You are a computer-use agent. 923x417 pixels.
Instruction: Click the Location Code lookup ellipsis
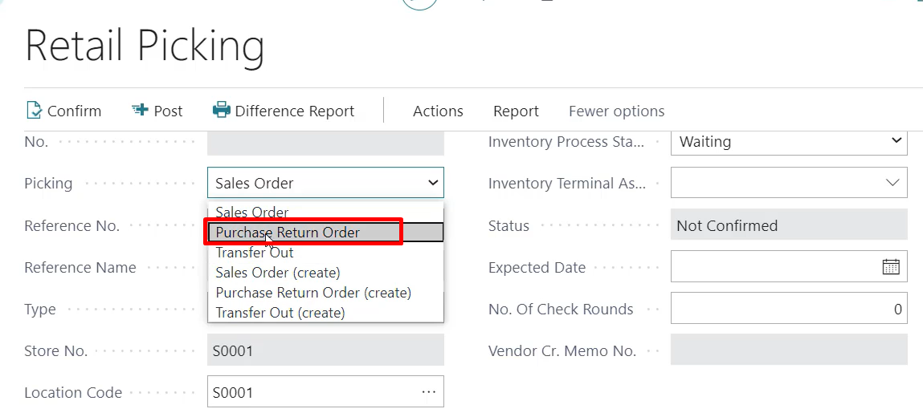428,392
